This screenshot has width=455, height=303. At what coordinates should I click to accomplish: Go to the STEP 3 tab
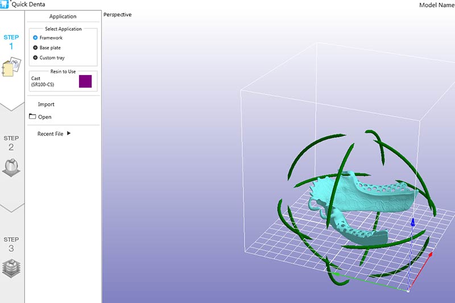coord(11,243)
